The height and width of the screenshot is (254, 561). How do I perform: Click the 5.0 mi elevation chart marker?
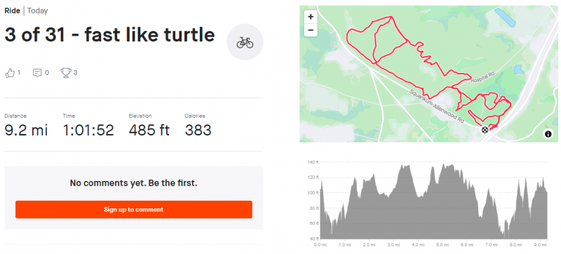442,245
